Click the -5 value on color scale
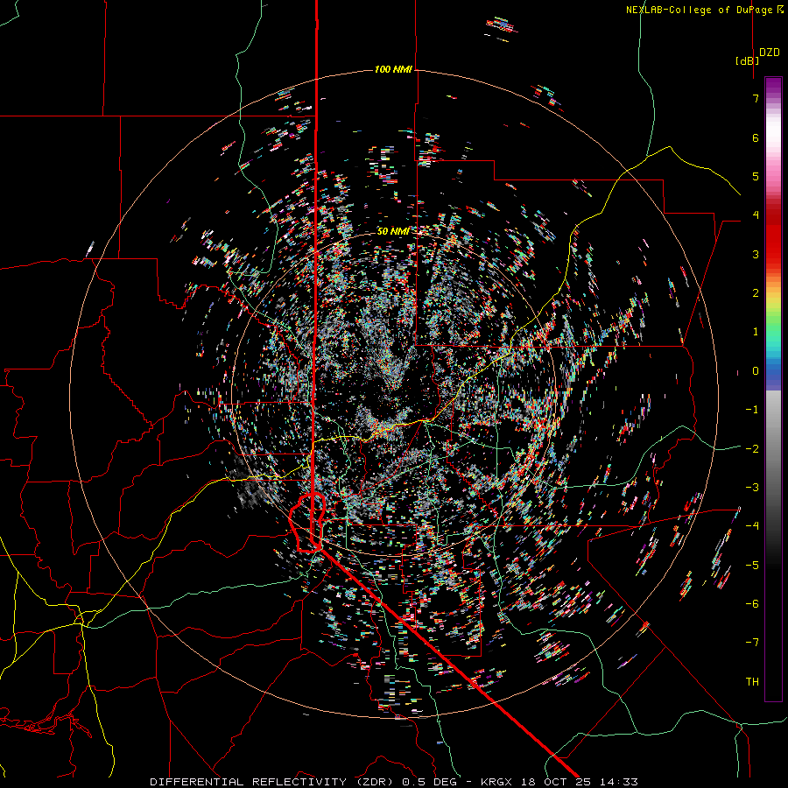Image resolution: width=788 pixels, height=788 pixels. pyautogui.click(x=752, y=565)
